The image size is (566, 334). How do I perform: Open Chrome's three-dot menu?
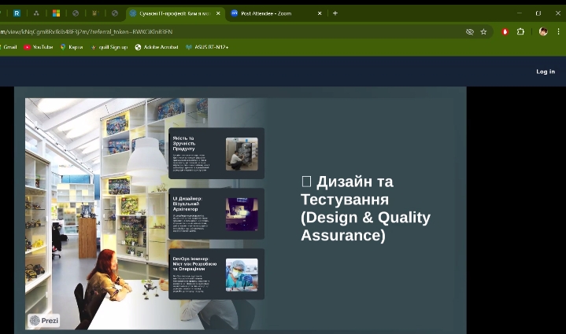click(558, 32)
